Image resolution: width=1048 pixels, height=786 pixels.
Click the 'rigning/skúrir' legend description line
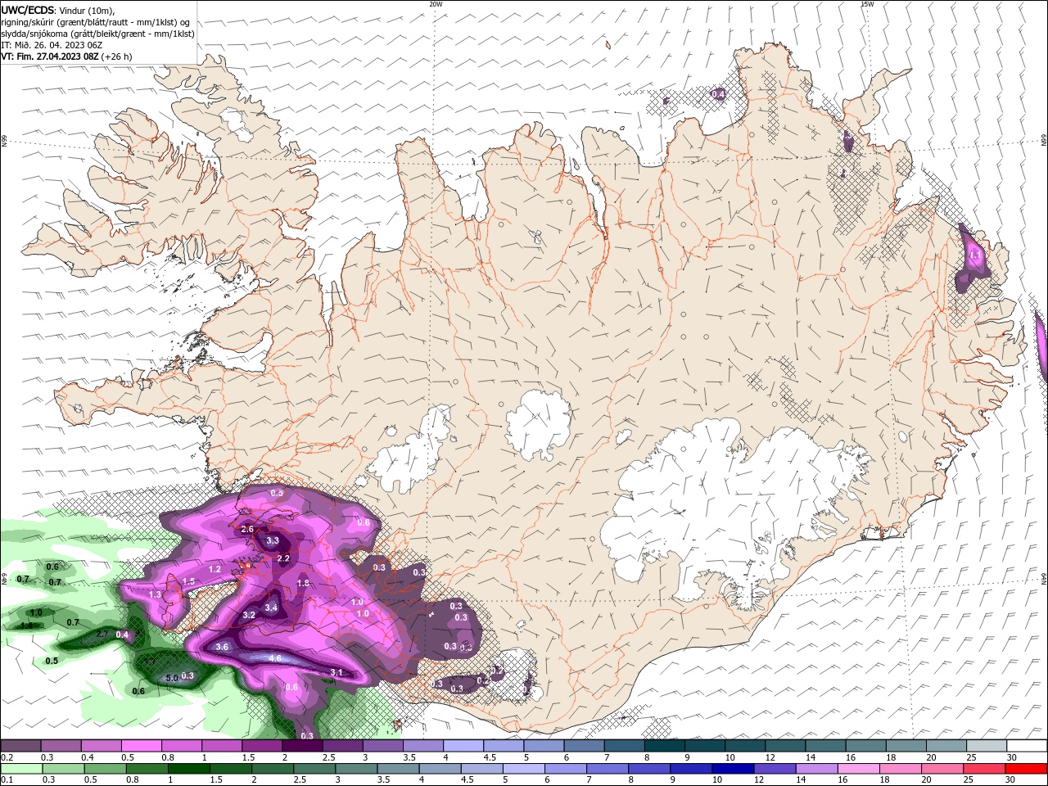[96, 22]
